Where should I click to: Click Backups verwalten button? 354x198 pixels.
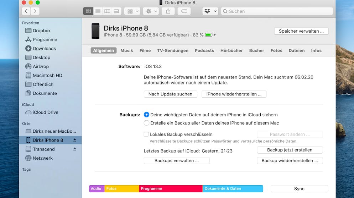click(177, 161)
